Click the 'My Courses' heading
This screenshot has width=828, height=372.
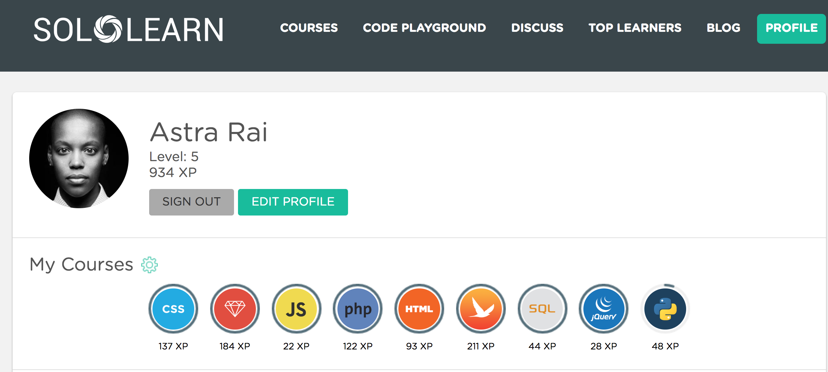coord(82,265)
